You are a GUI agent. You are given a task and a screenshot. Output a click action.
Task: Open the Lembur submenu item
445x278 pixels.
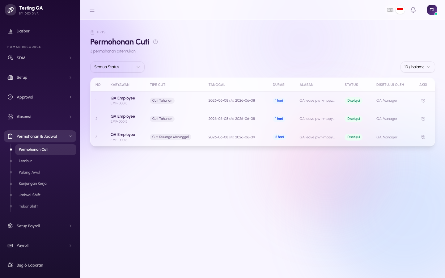[x=46, y=161]
